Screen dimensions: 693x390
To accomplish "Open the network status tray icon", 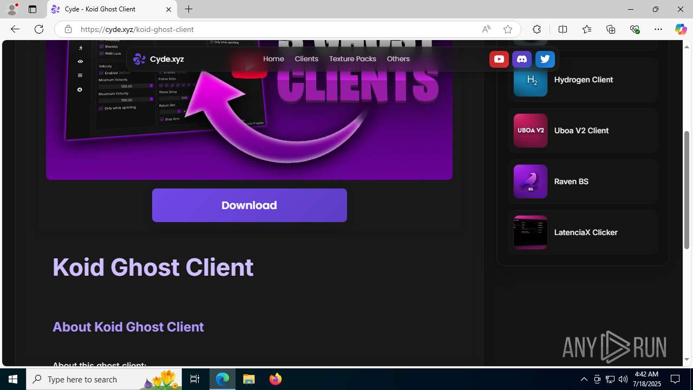I will click(610, 379).
